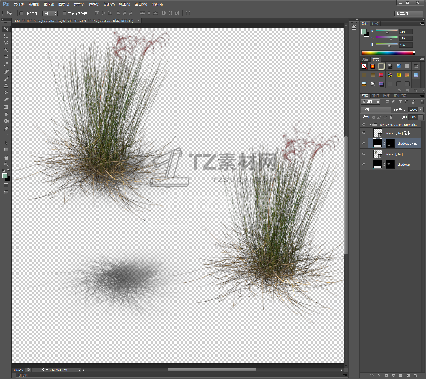Collapse the AM126-029-Stipa layer group

coord(370,125)
